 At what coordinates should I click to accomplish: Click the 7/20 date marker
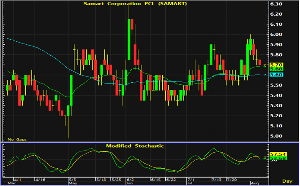[232, 180]
